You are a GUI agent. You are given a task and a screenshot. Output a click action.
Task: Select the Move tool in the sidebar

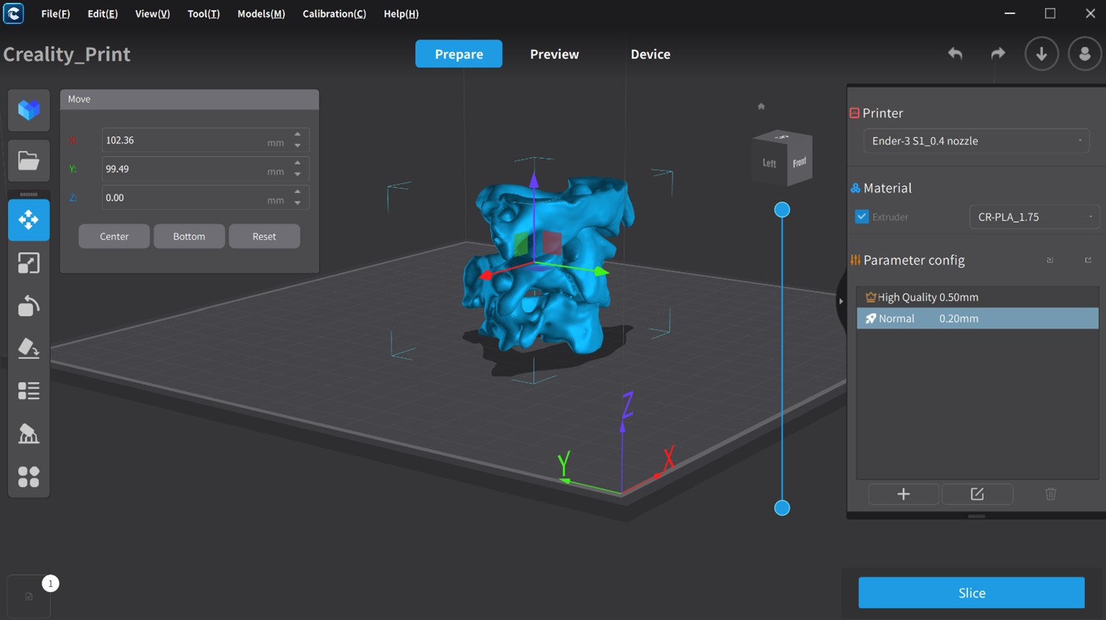click(29, 219)
